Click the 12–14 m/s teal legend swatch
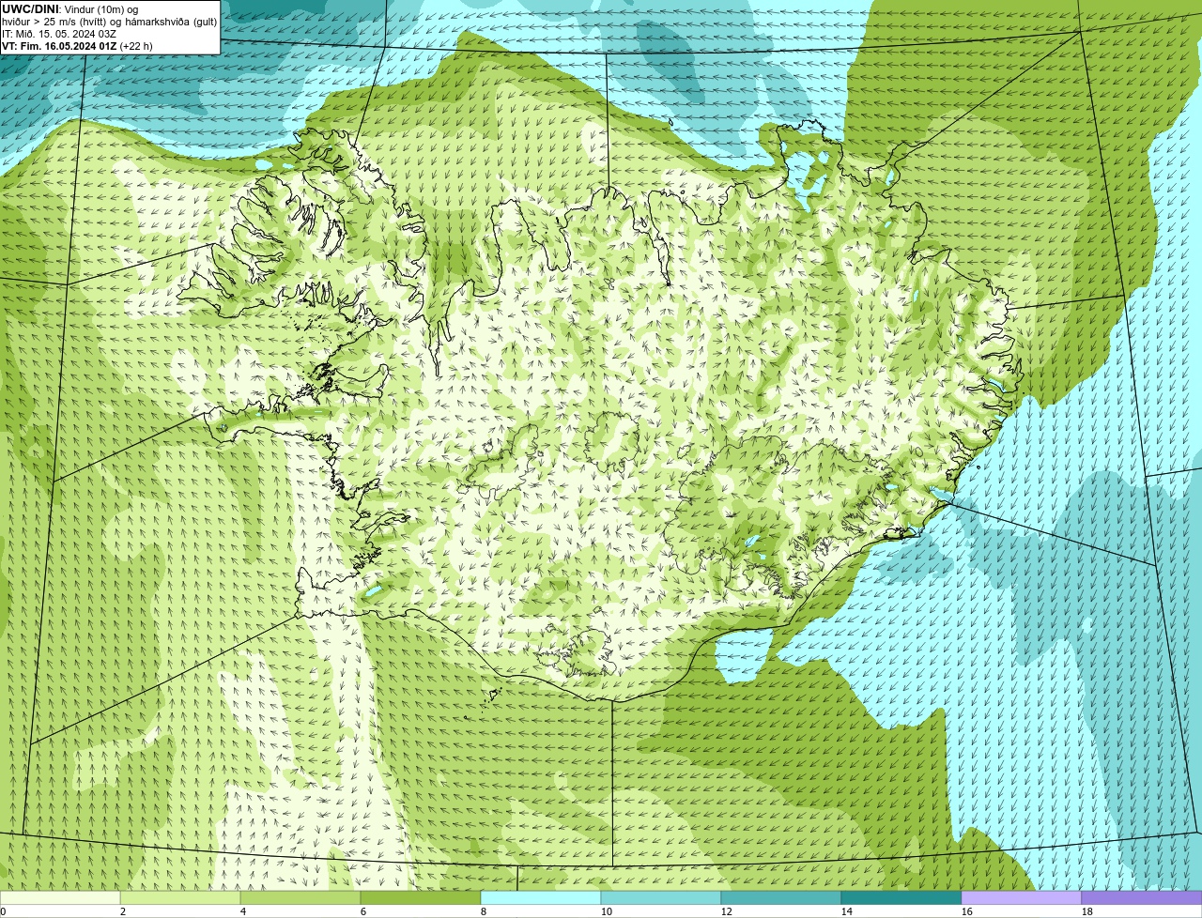Viewport: 1202px width, 918px height. 781,898
